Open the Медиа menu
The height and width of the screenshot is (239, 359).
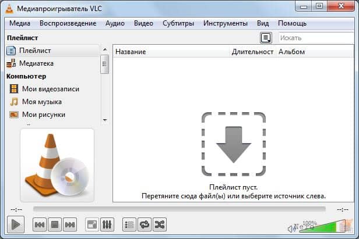point(20,23)
